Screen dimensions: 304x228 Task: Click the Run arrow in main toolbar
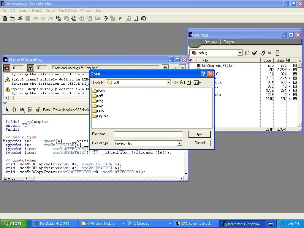coord(121,18)
